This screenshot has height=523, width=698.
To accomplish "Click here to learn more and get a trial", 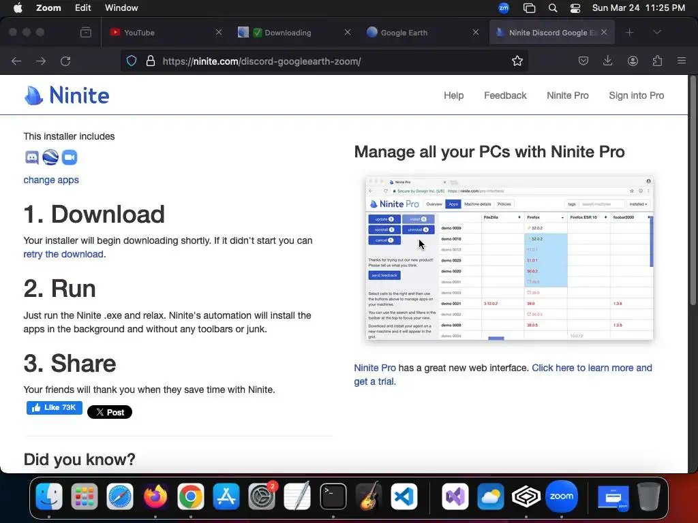I will (503, 375).
